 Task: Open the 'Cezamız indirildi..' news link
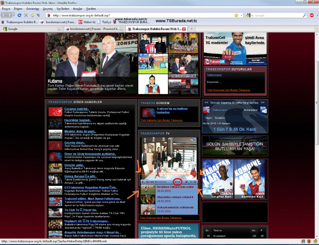click(77, 109)
